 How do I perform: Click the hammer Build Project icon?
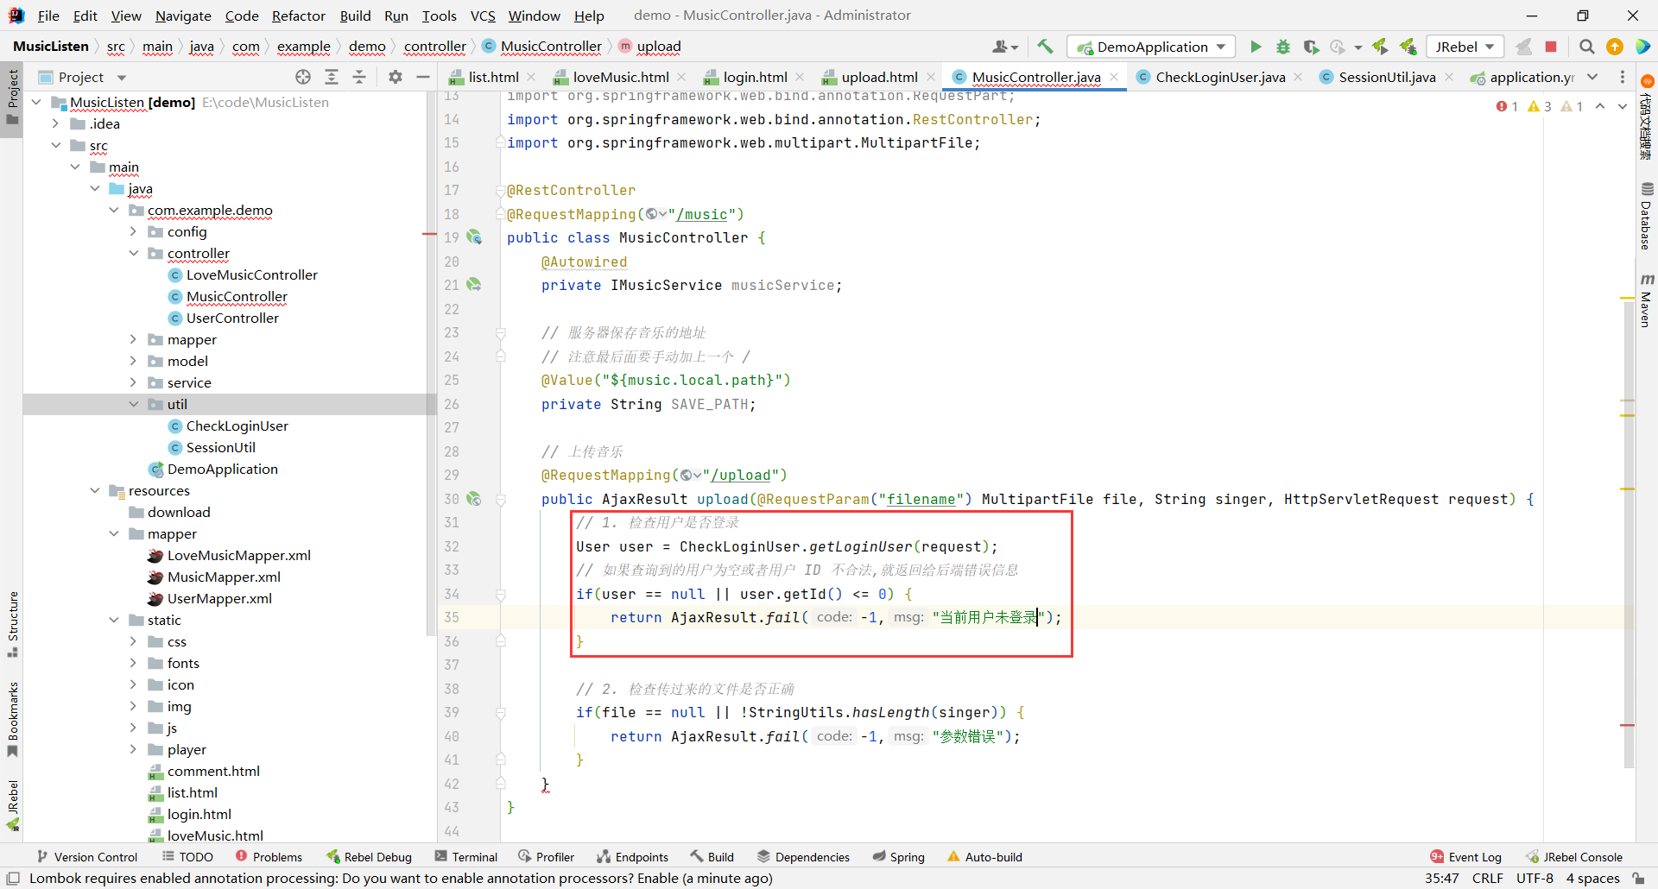(x=1045, y=47)
